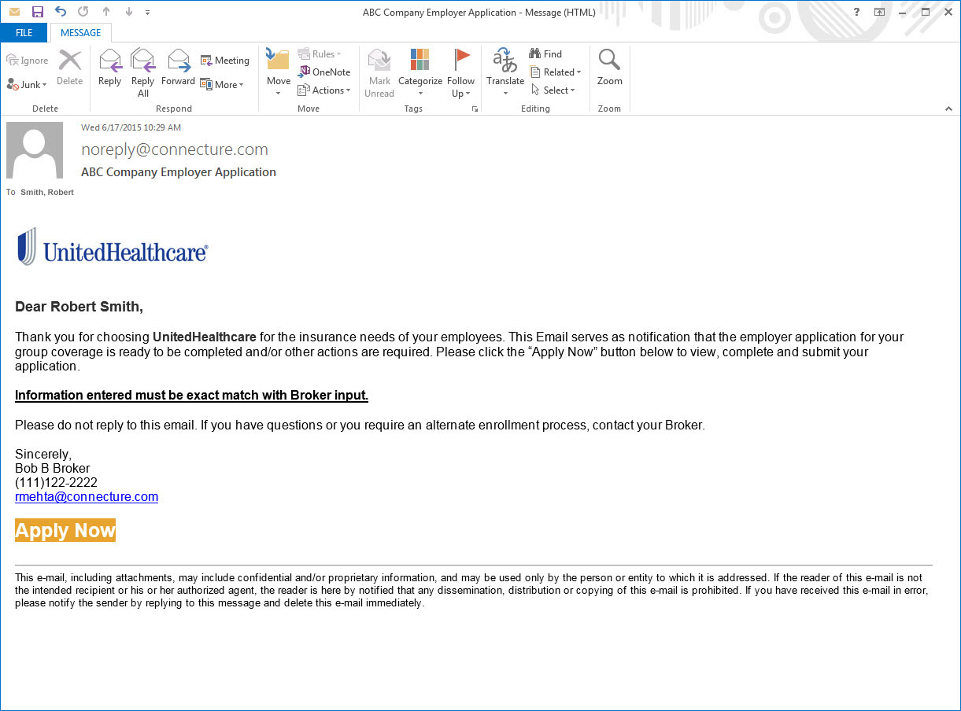Reply to the sender
961x711 pixels.
tap(110, 68)
